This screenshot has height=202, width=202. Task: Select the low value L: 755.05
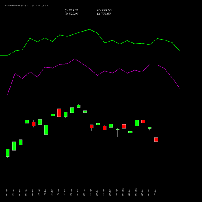tap(104, 14)
